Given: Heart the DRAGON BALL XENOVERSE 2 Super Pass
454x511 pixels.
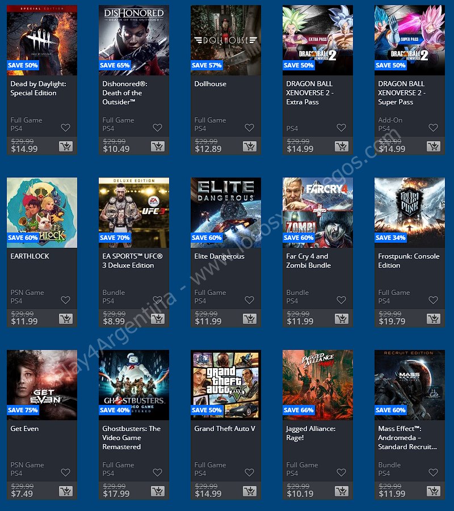Looking at the screenshot, I should [x=433, y=128].
